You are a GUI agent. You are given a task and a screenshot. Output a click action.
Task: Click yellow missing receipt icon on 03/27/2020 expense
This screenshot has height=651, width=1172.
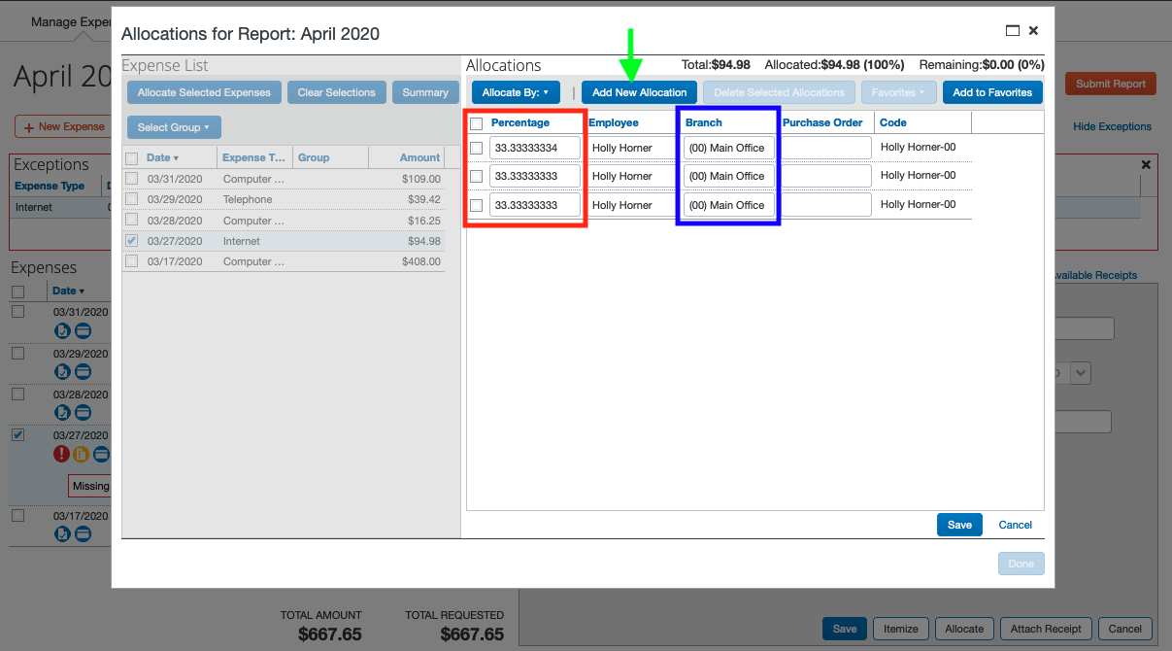click(x=82, y=454)
